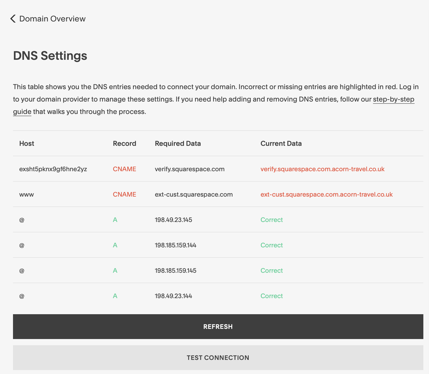
Task: Click the Host column header
Action: (x=27, y=143)
